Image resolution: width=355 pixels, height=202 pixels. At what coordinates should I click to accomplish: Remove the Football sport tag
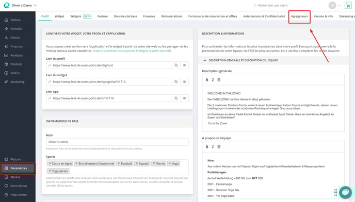[118, 163]
